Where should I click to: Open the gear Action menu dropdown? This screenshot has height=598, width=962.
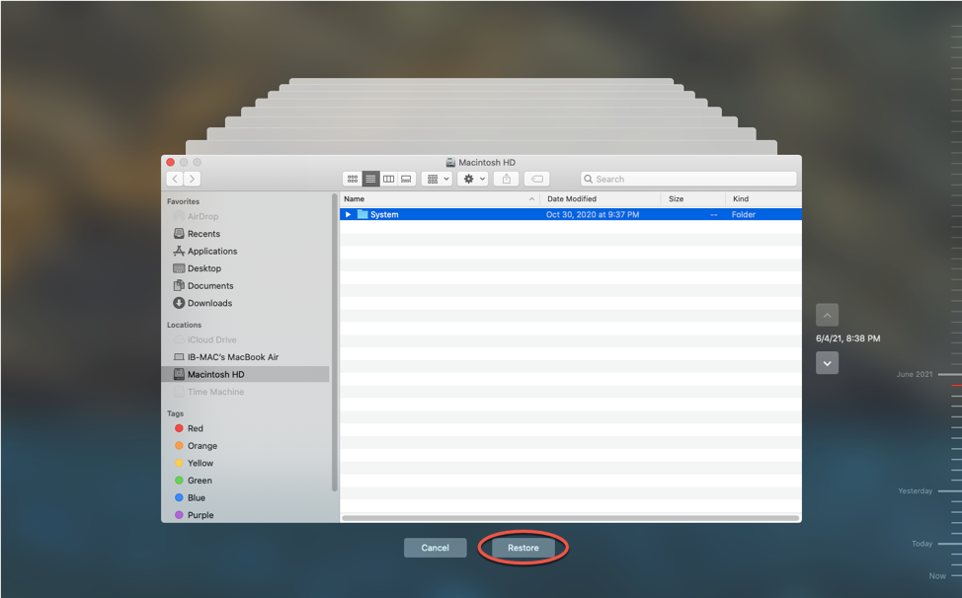coord(474,179)
